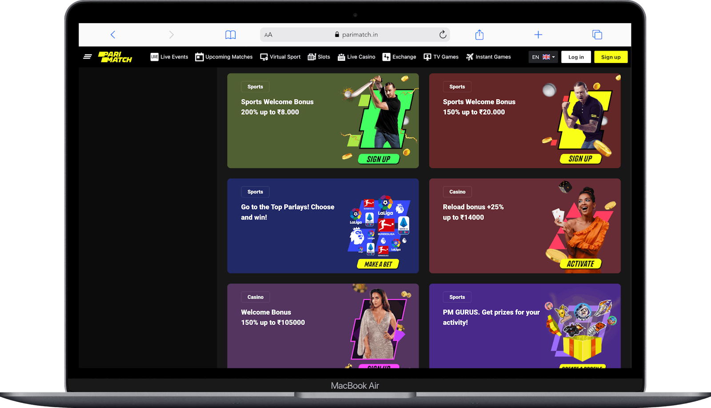The width and height of the screenshot is (711, 408).
Task: Show all tabs overview icon
Action: pyautogui.click(x=597, y=35)
